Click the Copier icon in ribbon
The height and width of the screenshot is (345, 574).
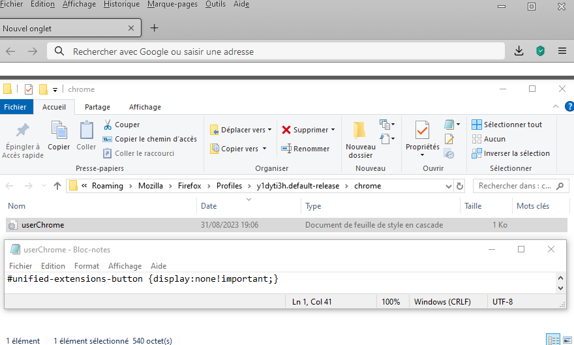(59, 136)
